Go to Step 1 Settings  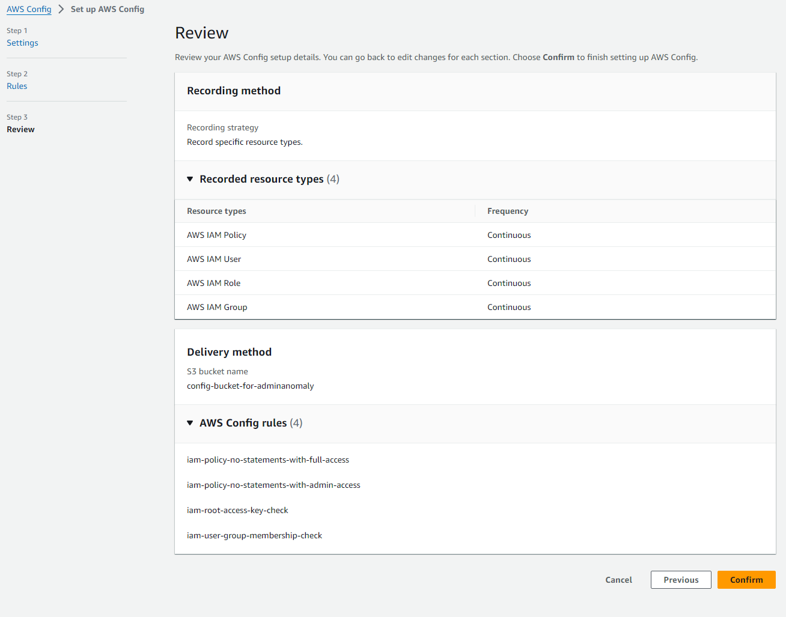click(22, 43)
